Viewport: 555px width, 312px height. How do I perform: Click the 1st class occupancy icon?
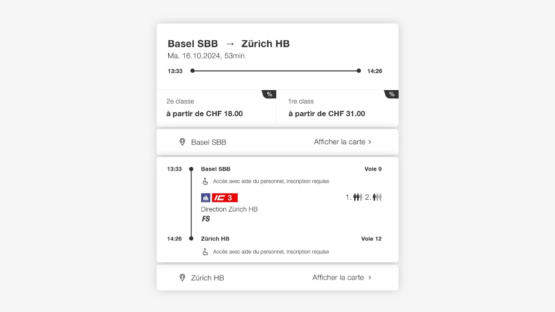358,197
